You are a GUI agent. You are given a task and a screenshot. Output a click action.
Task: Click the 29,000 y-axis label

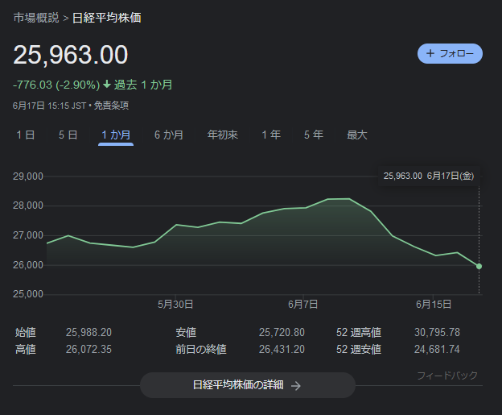(x=28, y=176)
